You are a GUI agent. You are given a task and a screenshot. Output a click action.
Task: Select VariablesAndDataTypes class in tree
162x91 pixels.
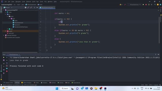[x=21, y=27]
